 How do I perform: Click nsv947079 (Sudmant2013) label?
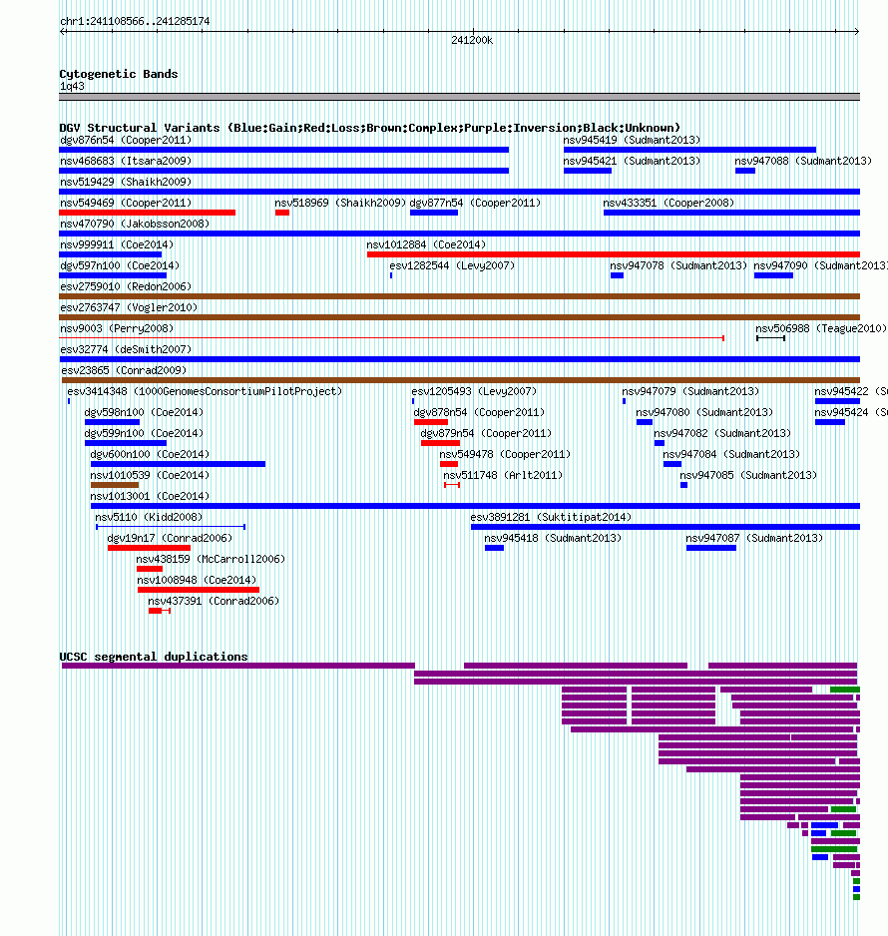690,391
